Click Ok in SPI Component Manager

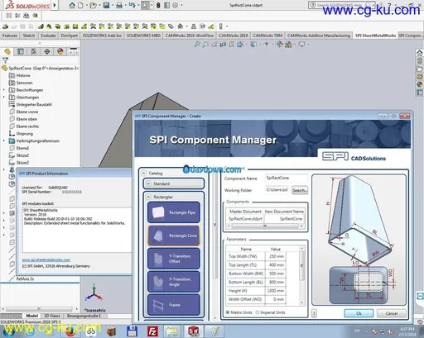(x=359, y=313)
